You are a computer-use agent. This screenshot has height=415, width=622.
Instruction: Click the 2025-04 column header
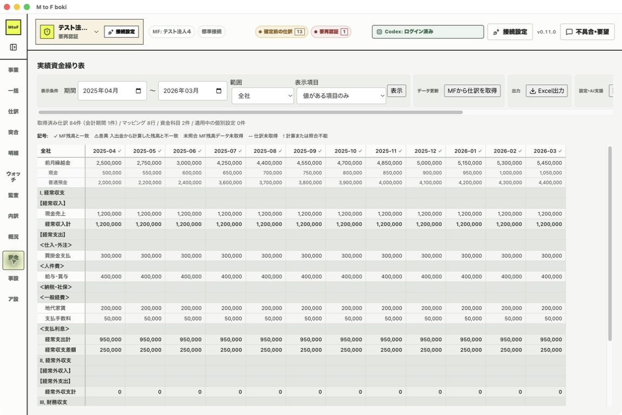coord(105,151)
